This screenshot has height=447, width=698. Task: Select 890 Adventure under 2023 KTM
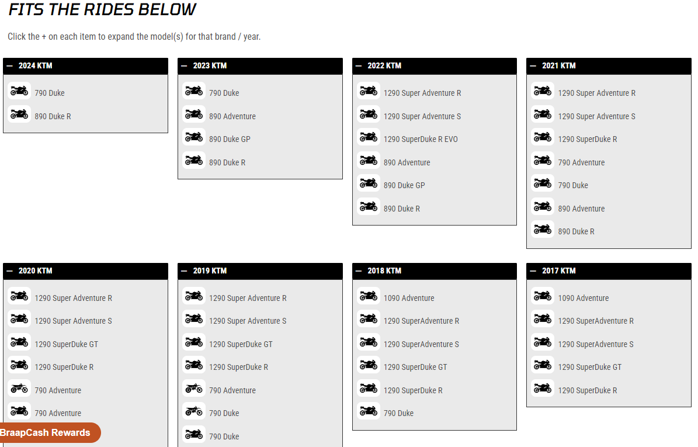232,116
